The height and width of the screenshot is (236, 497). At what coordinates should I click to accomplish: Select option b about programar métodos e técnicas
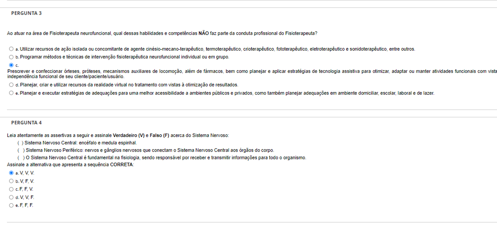click(11, 57)
